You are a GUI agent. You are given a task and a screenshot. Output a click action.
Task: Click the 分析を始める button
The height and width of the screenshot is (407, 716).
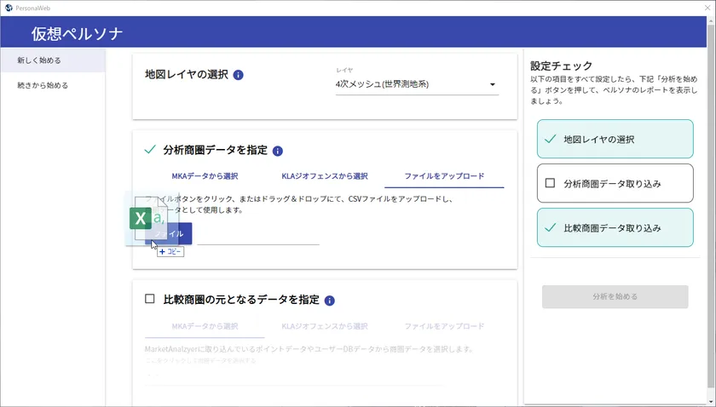(x=615, y=296)
